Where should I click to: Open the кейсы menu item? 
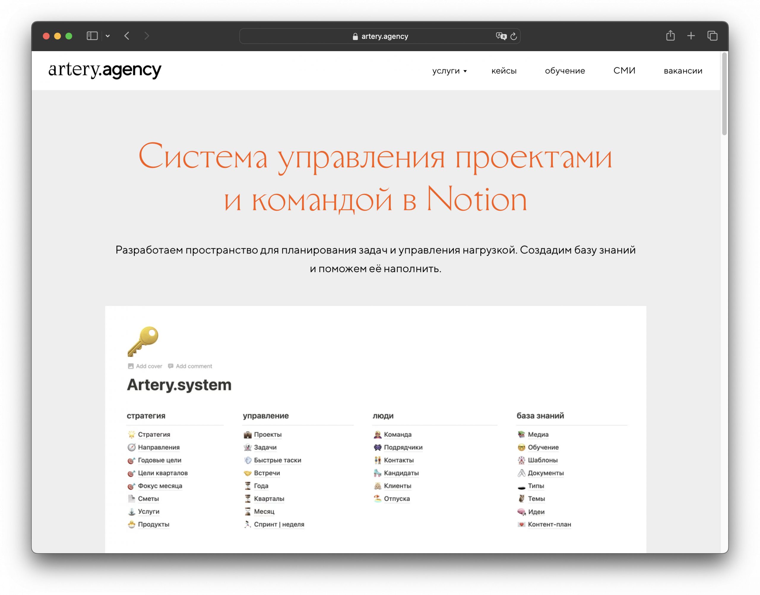coord(503,71)
